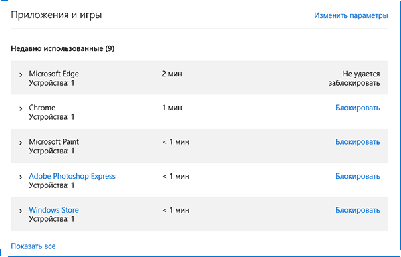Click the Недавно использованные (9) header
The height and width of the screenshot is (257, 401).
pyautogui.click(x=63, y=48)
